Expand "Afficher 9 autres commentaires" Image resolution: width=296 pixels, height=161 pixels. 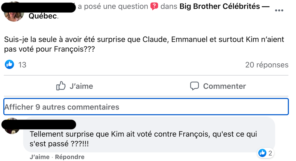pos(62,107)
